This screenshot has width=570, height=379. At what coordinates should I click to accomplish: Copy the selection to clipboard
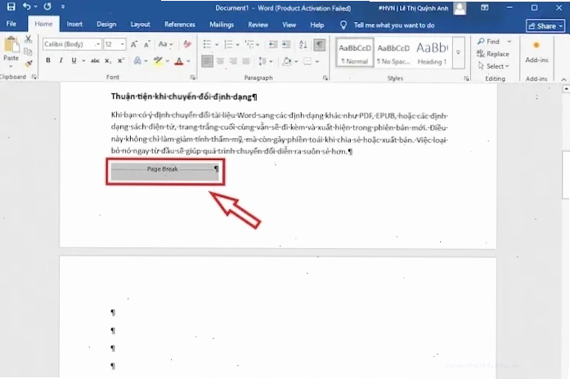tap(28, 51)
